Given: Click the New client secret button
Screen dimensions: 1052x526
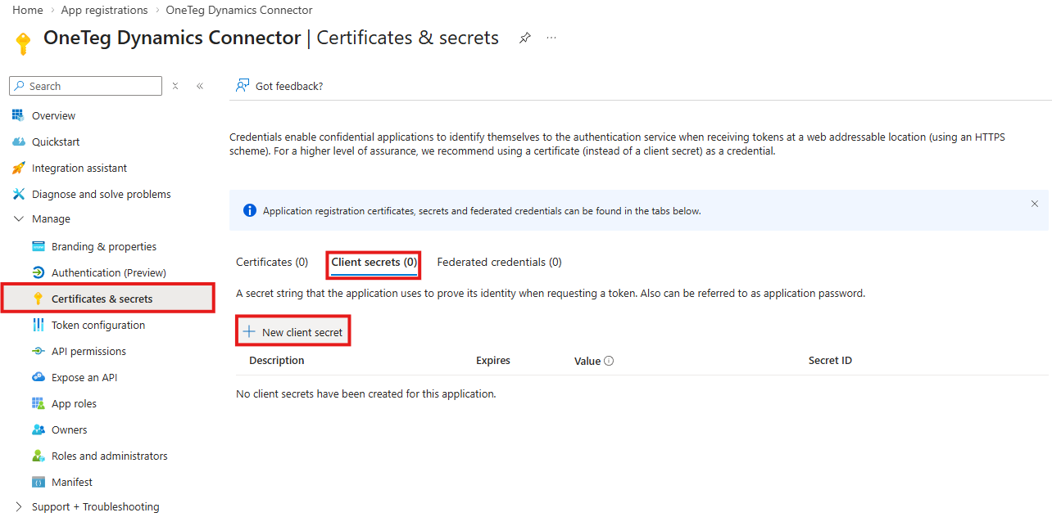Looking at the screenshot, I should (x=293, y=332).
